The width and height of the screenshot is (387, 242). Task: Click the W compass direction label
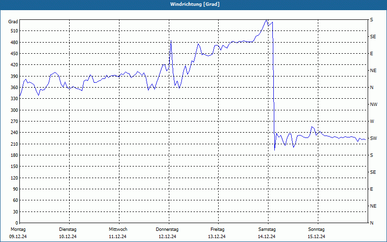click(372, 121)
